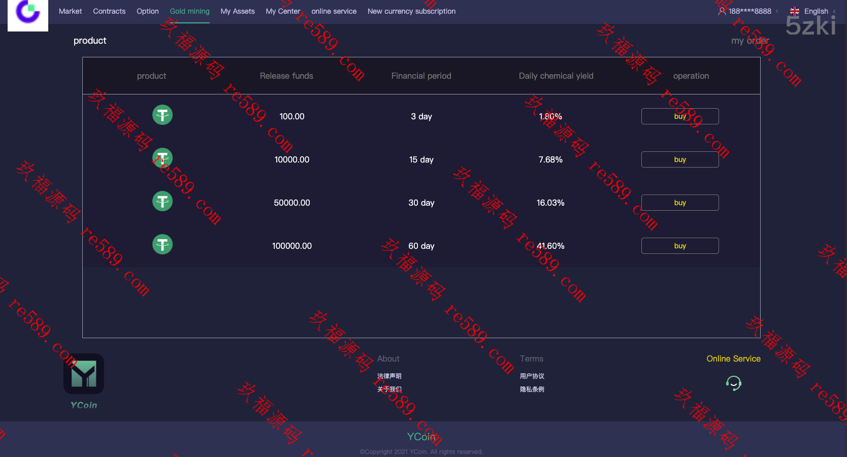Buy the 100.00 three-day product
847x457 pixels.
680,116
